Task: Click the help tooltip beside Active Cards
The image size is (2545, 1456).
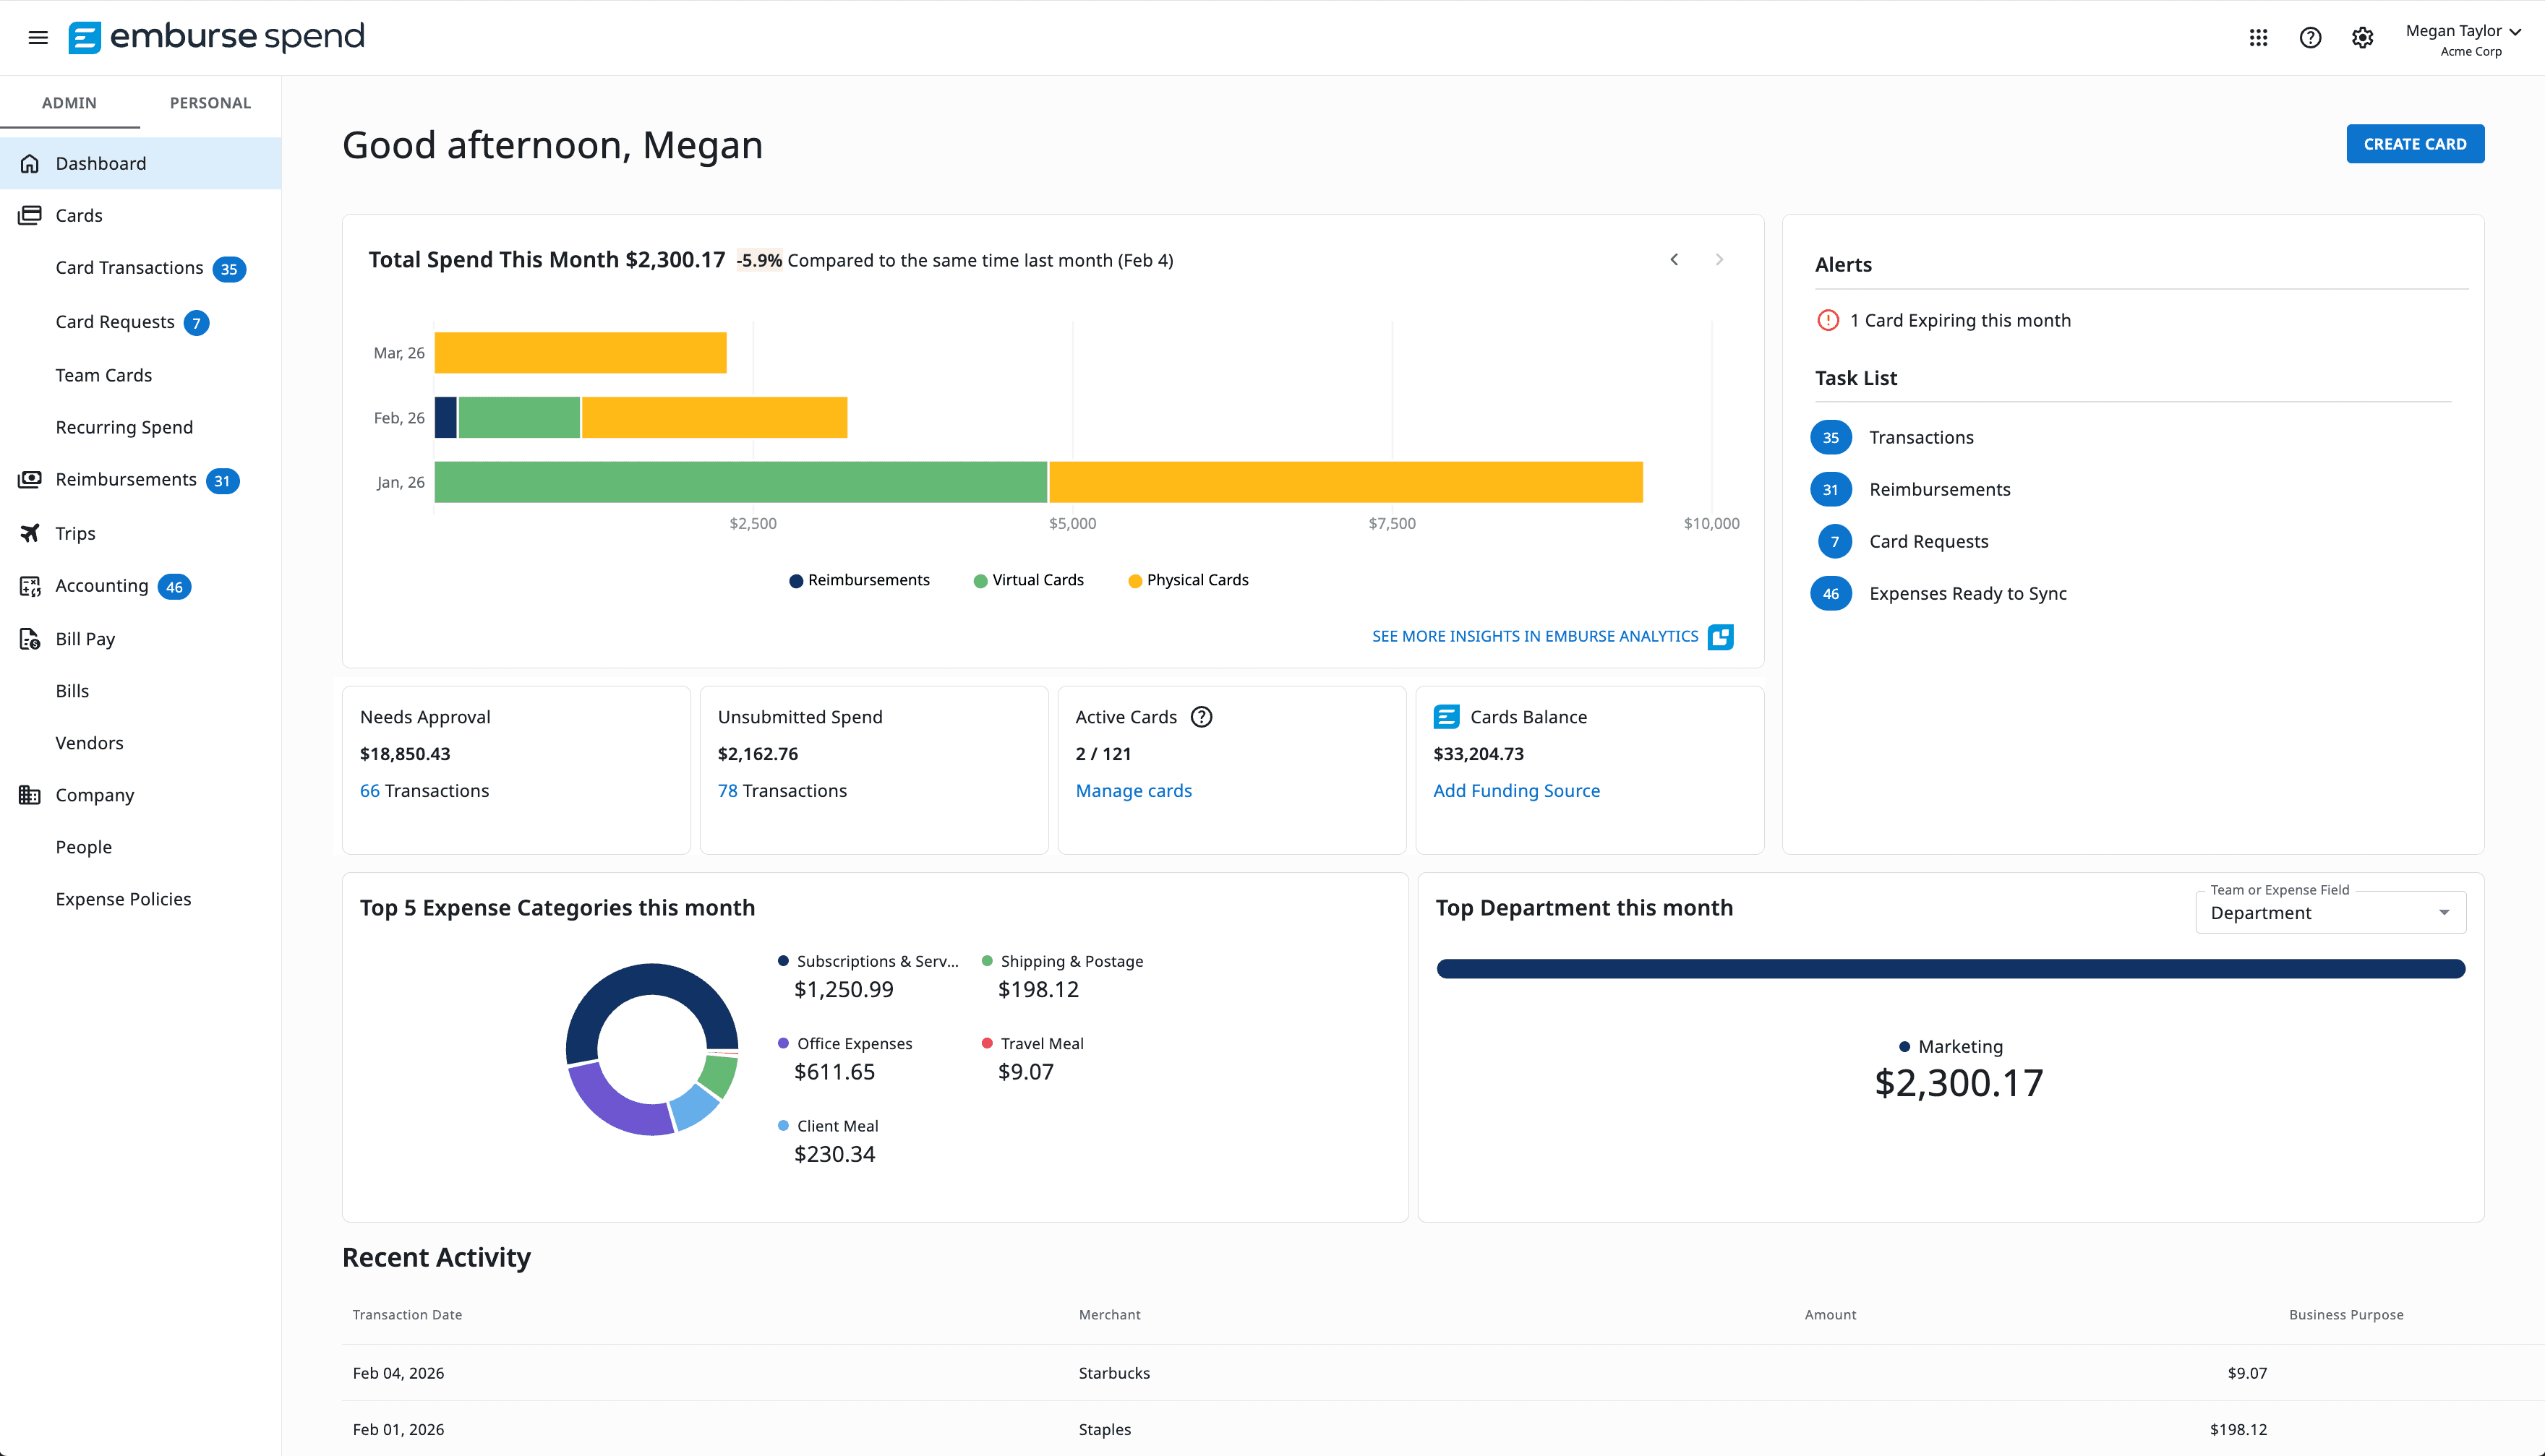Action: (x=1202, y=716)
